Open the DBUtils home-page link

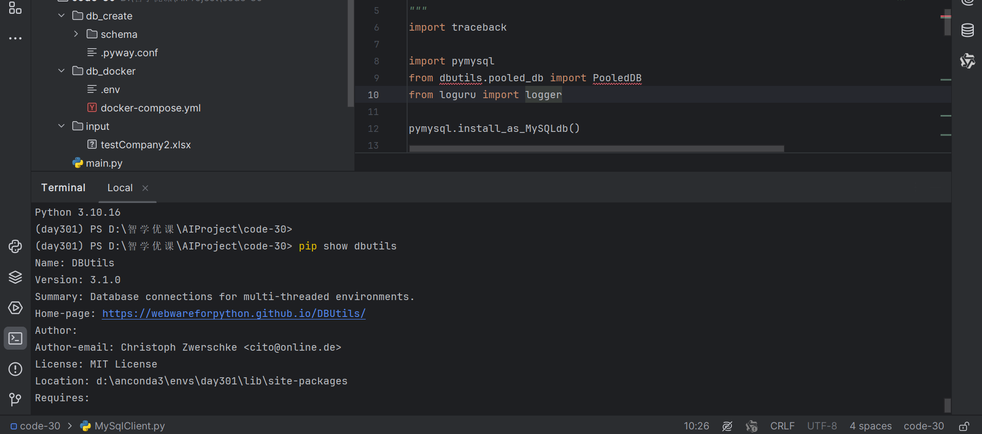234,314
